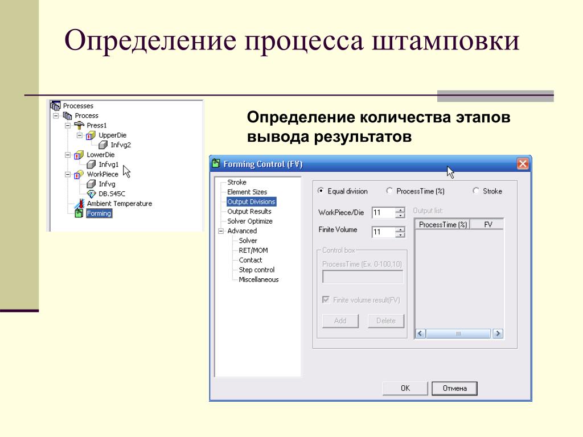583x437 pixels.
Task: Collapse the Process tree node
Action: 56,116
